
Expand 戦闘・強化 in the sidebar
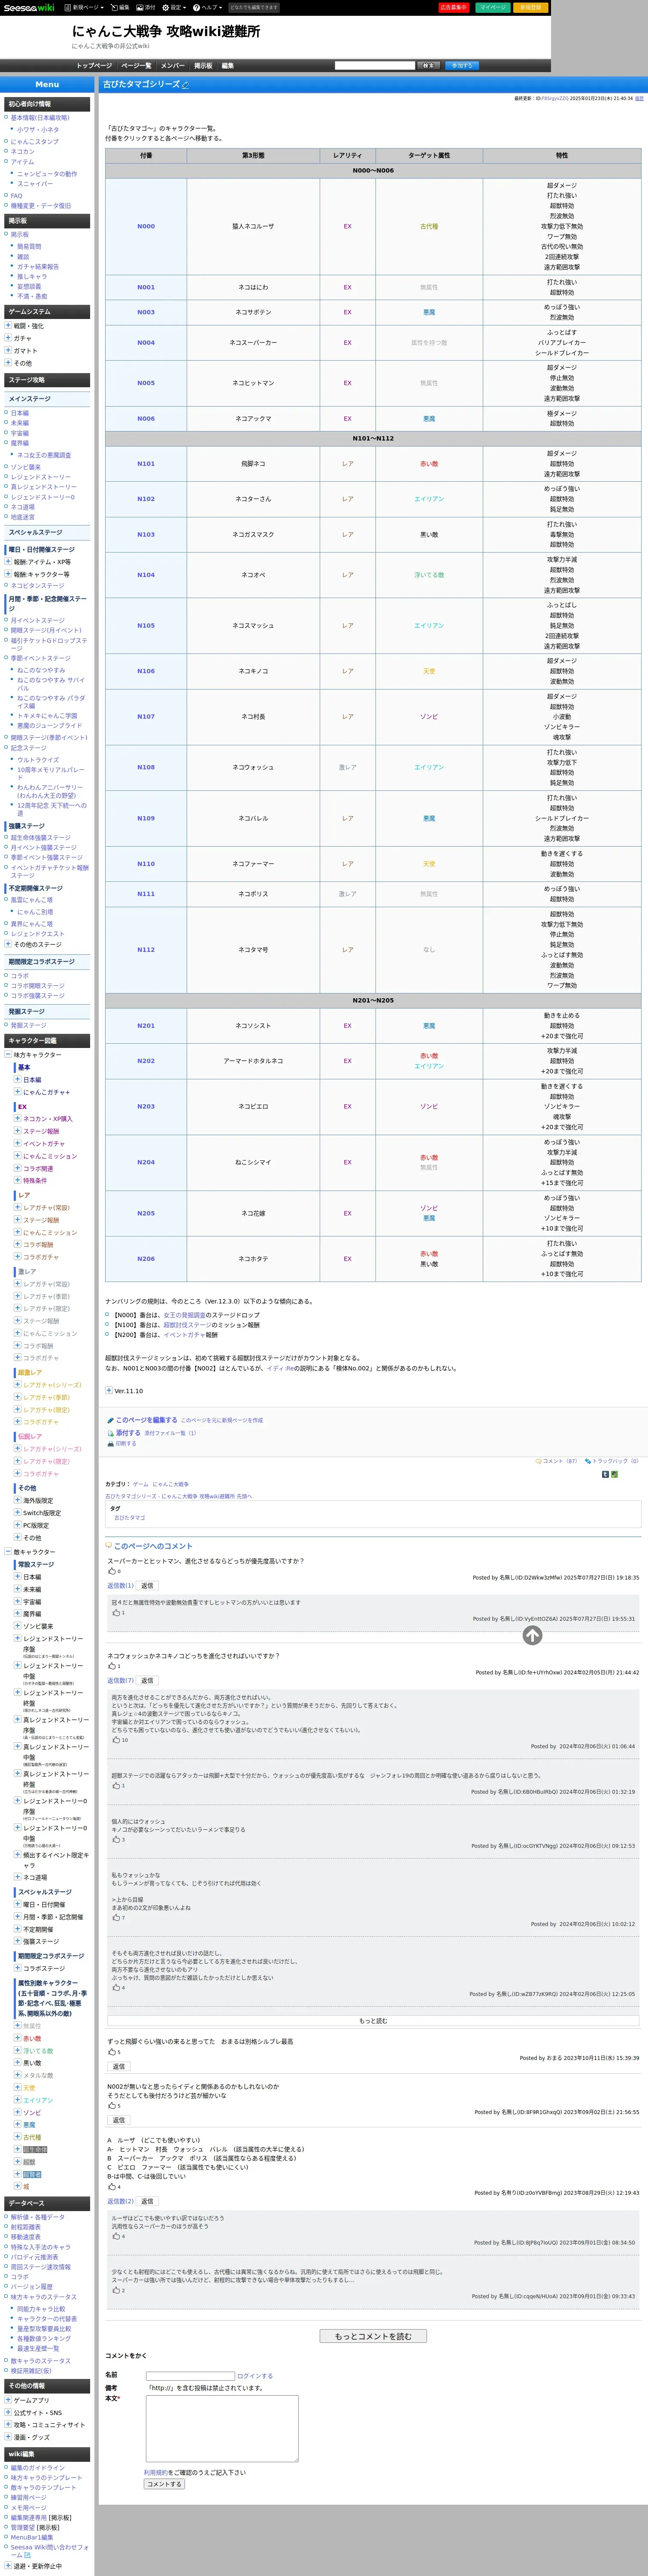pyautogui.click(x=8, y=326)
